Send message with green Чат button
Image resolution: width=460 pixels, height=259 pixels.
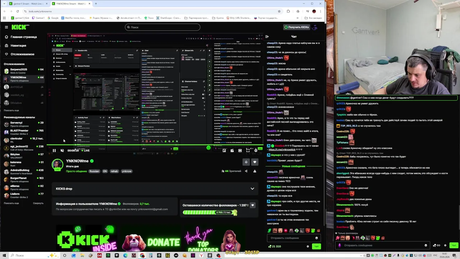(316, 246)
